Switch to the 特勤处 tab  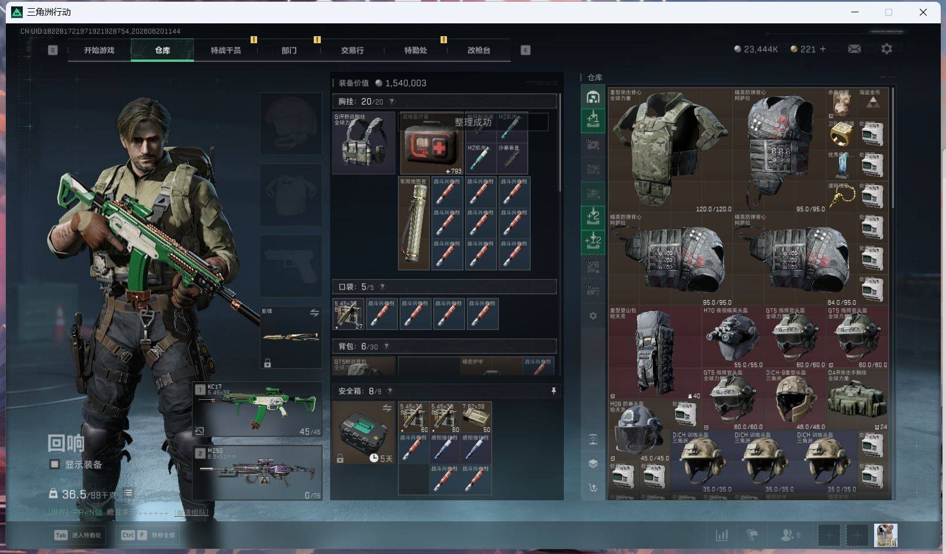(x=415, y=50)
